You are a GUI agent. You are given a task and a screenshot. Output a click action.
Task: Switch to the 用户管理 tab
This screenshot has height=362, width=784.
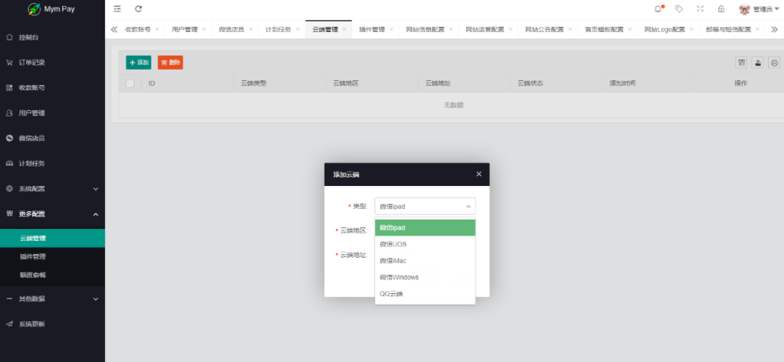pos(185,30)
